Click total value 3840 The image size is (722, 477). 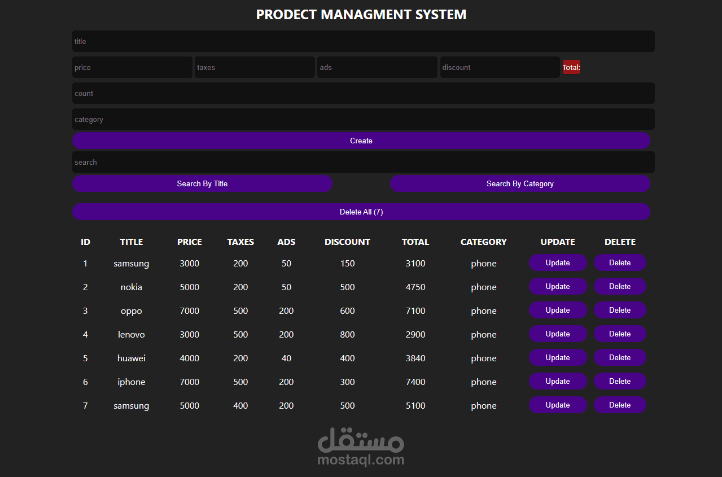pos(415,358)
